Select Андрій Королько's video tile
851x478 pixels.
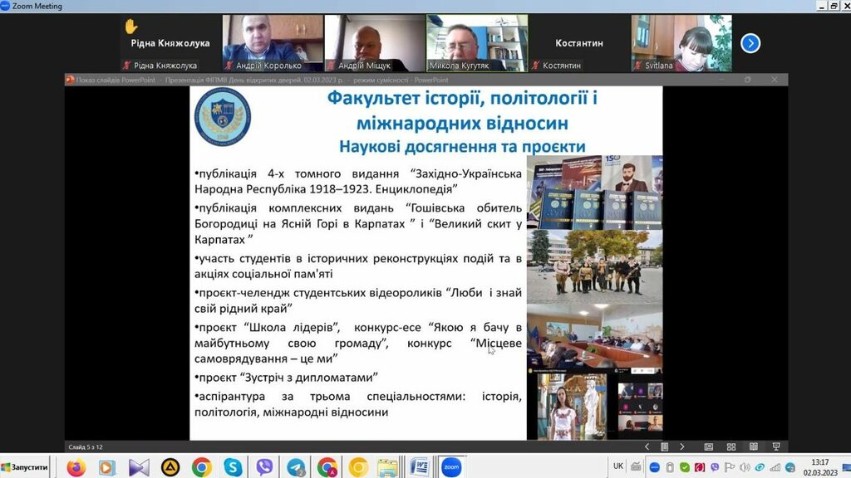(273, 42)
